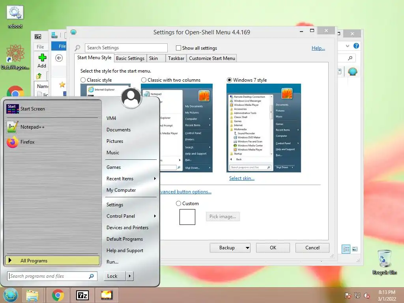404x303 pixels.
Task: Click the Pick image button
Action: coord(223,217)
